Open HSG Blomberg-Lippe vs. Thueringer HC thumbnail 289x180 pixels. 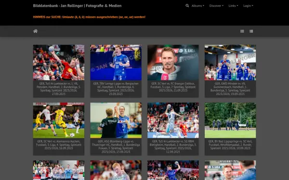tap(116, 120)
